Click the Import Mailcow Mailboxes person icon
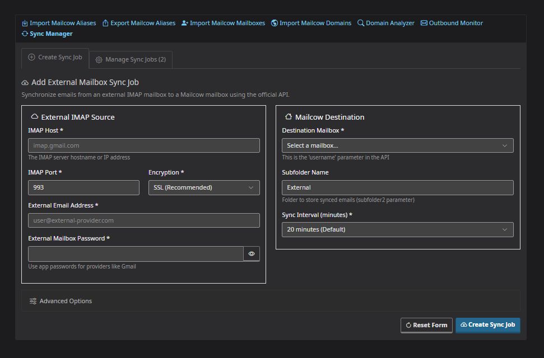The height and width of the screenshot is (358, 544). point(185,23)
